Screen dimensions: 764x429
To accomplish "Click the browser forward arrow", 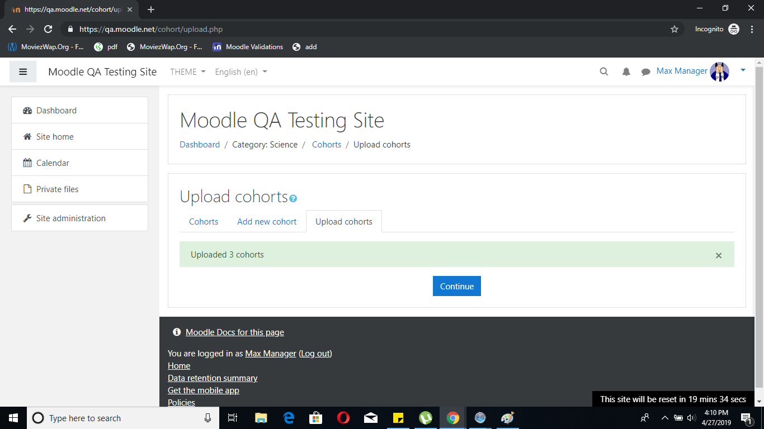I will click(30, 29).
